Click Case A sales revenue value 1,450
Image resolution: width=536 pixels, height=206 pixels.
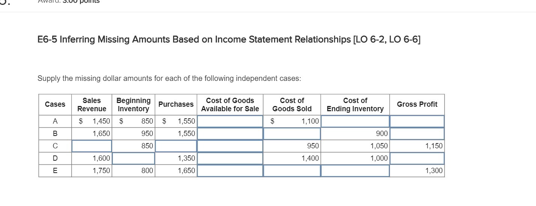(x=101, y=121)
